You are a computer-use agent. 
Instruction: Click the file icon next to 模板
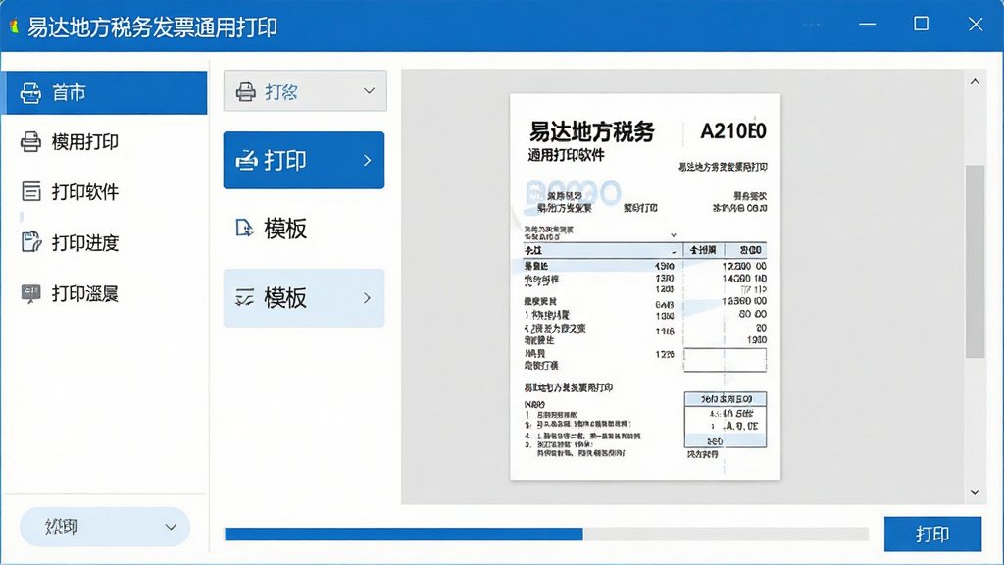click(244, 228)
